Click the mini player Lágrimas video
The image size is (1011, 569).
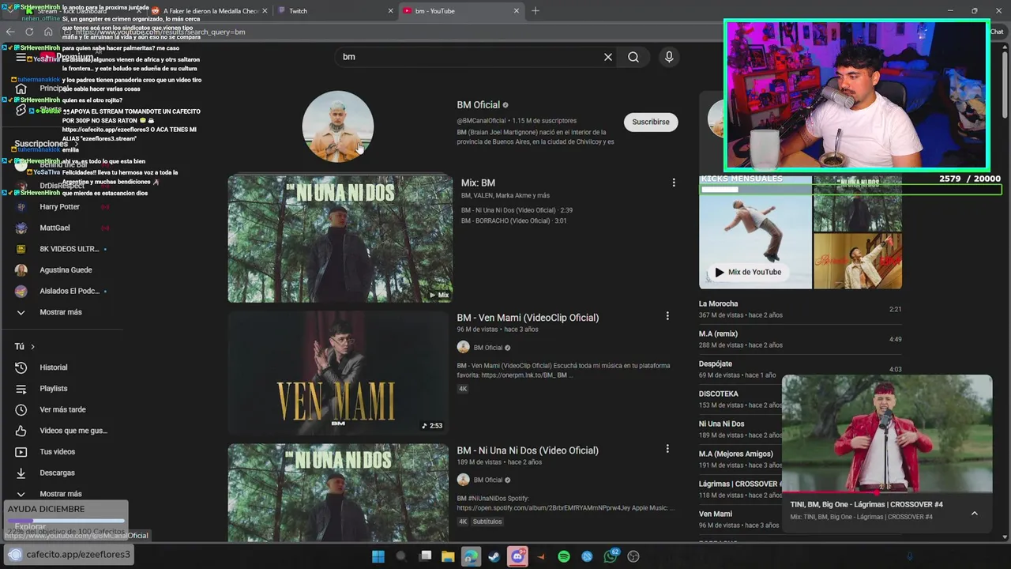pyautogui.click(x=887, y=433)
